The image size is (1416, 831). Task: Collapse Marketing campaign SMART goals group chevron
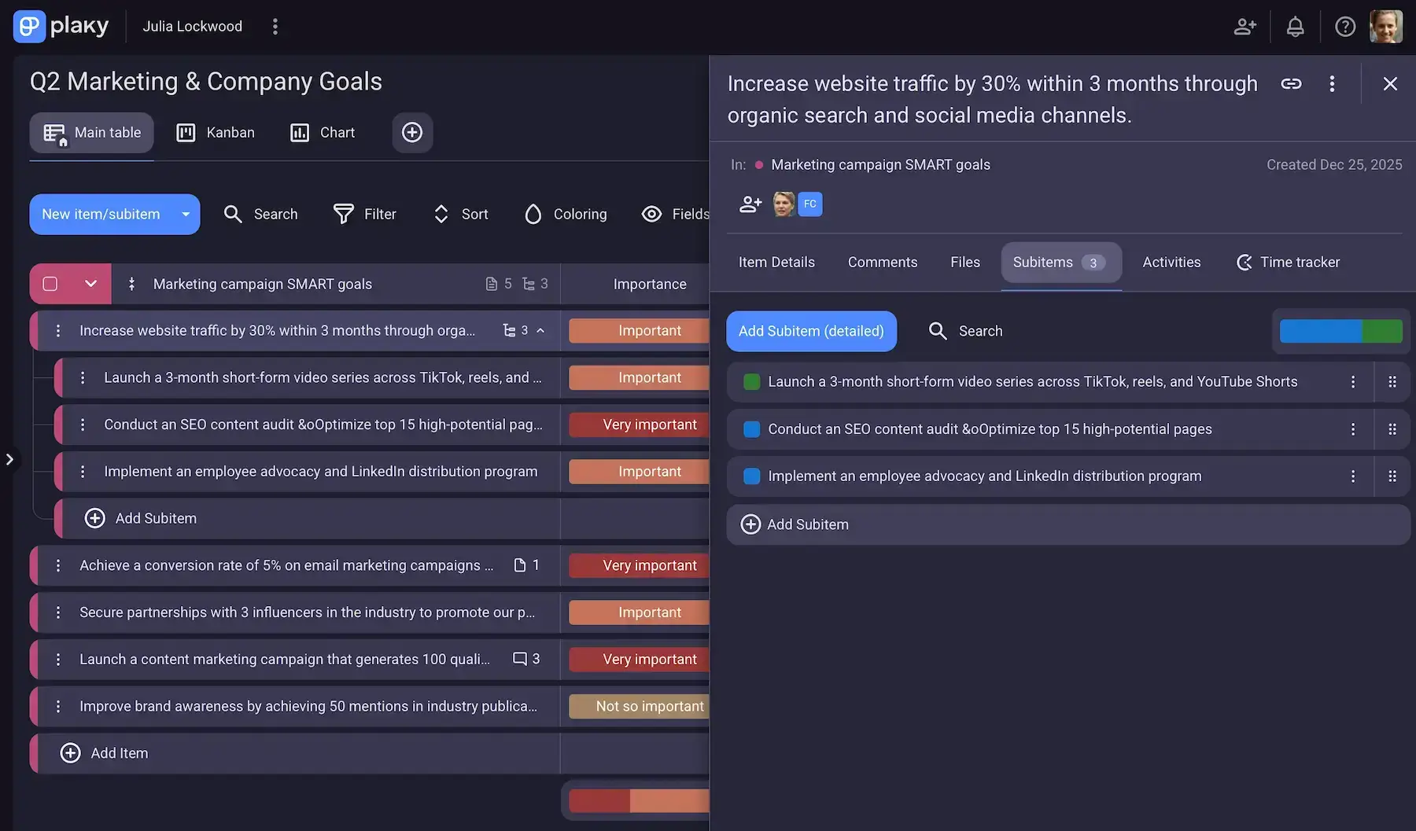pyautogui.click(x=91, y=284)
